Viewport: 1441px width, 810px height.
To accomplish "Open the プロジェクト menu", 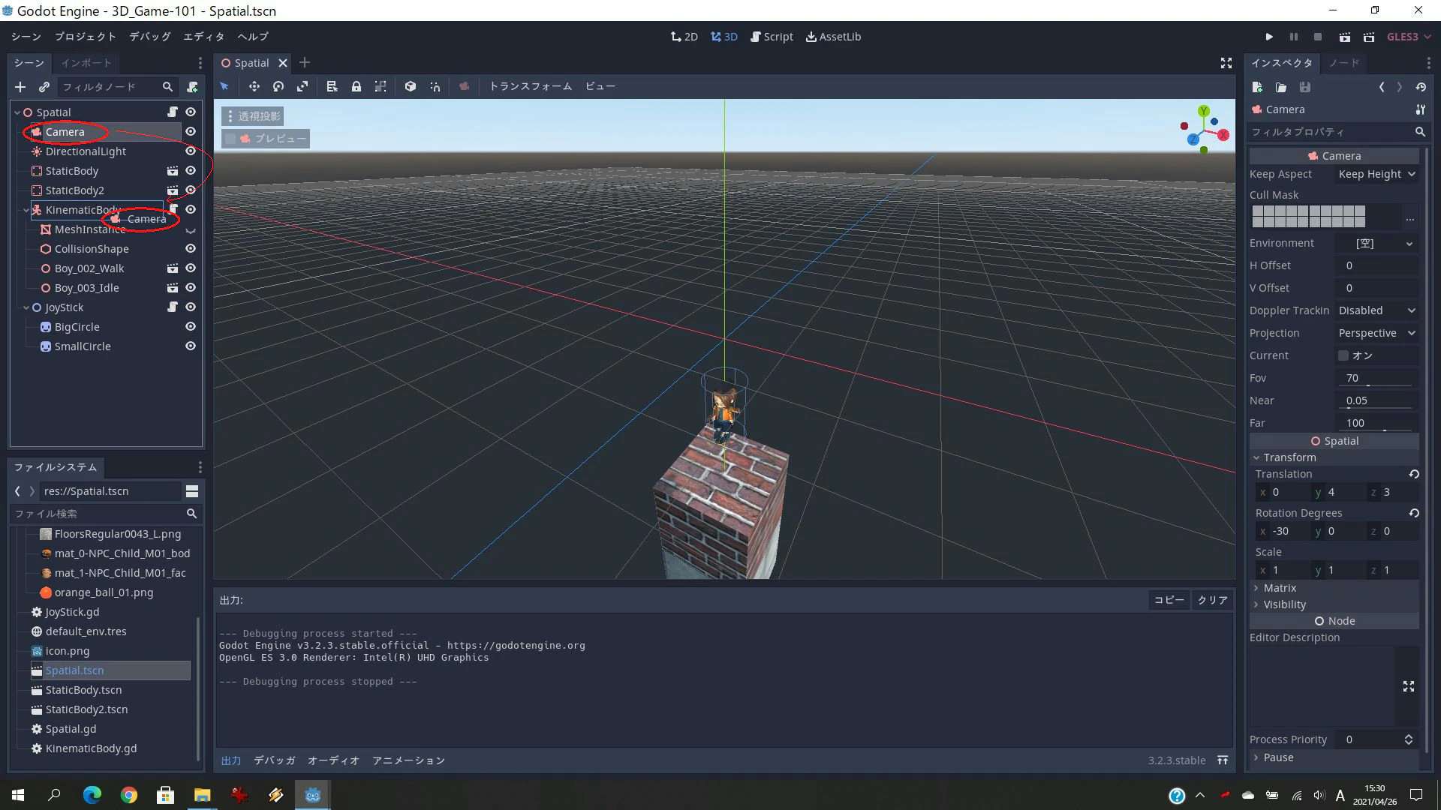I will tap(86, 37).
